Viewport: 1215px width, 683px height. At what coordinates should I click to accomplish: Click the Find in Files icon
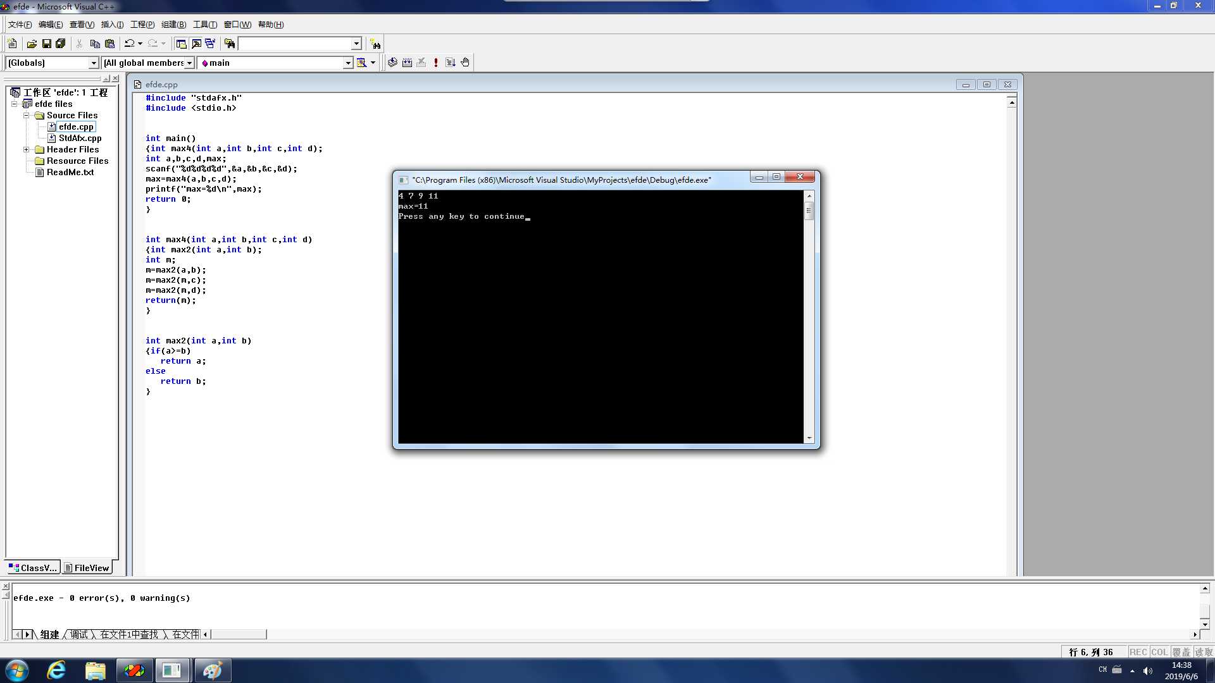coord(230,44)
